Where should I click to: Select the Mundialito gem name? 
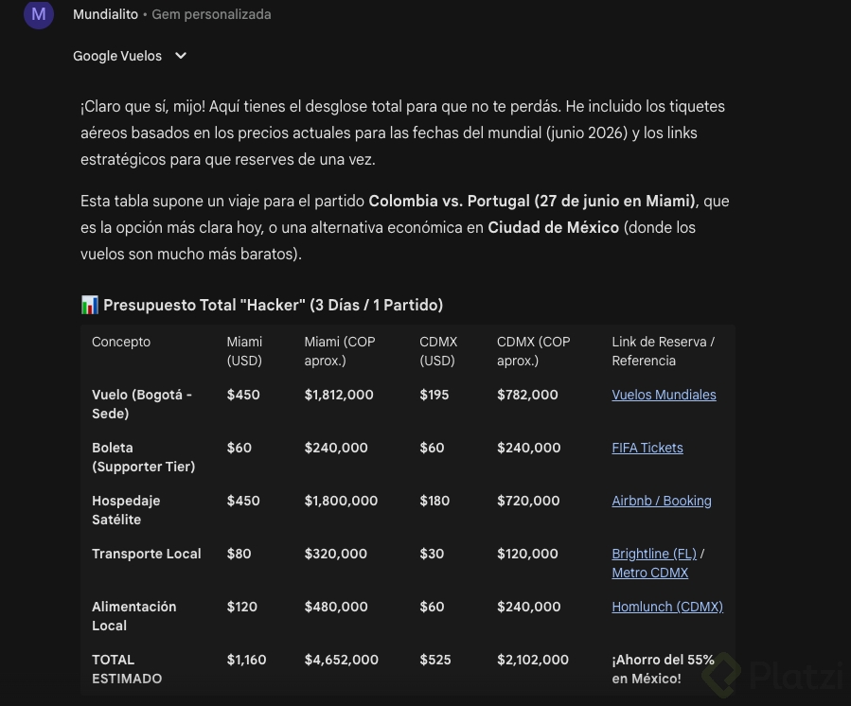coord(105,14)
